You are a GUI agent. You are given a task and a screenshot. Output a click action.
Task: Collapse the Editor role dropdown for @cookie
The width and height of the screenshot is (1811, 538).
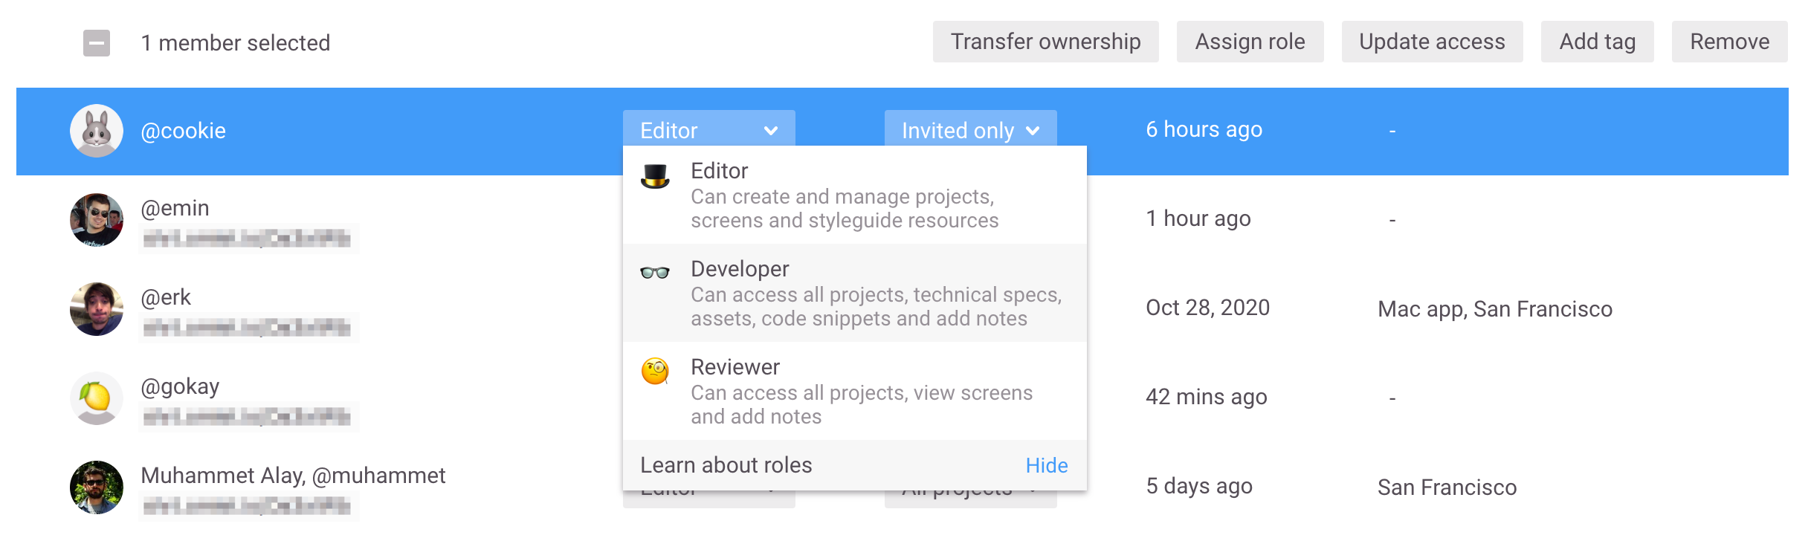(708, 129)
